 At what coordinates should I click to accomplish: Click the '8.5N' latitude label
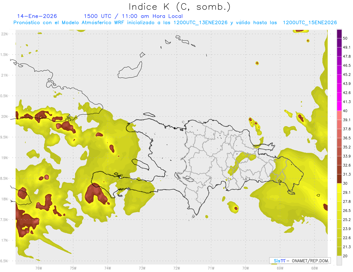4,179
